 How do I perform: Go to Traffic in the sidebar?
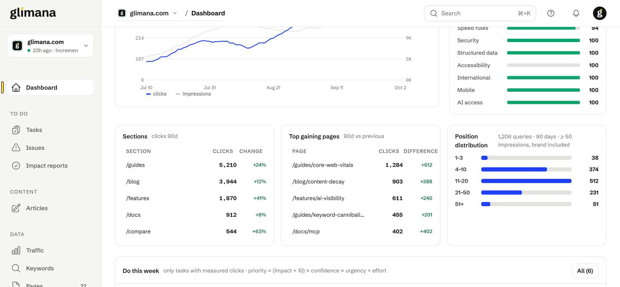50,251
